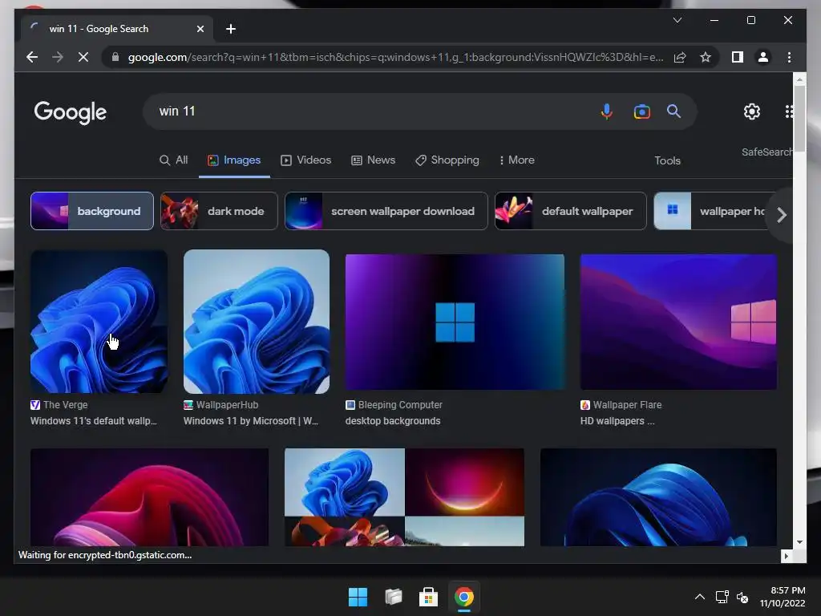Viewport: 821px width, 616px height.
Task: Open The Verge blue bloom thumbnail
Action: click(x=99, y=321)
